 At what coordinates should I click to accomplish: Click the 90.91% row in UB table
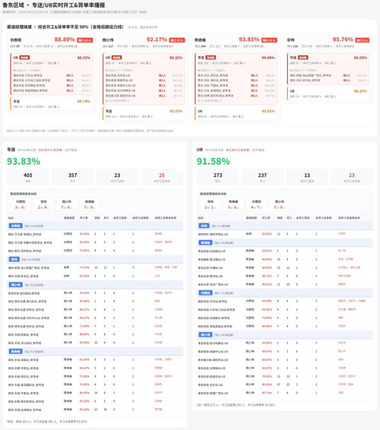(285, 284)
